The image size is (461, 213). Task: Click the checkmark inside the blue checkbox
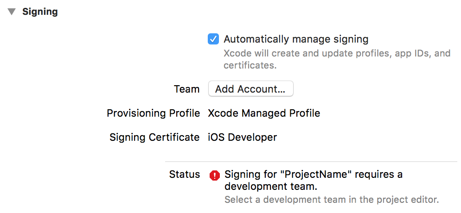[x=213, y=39]
